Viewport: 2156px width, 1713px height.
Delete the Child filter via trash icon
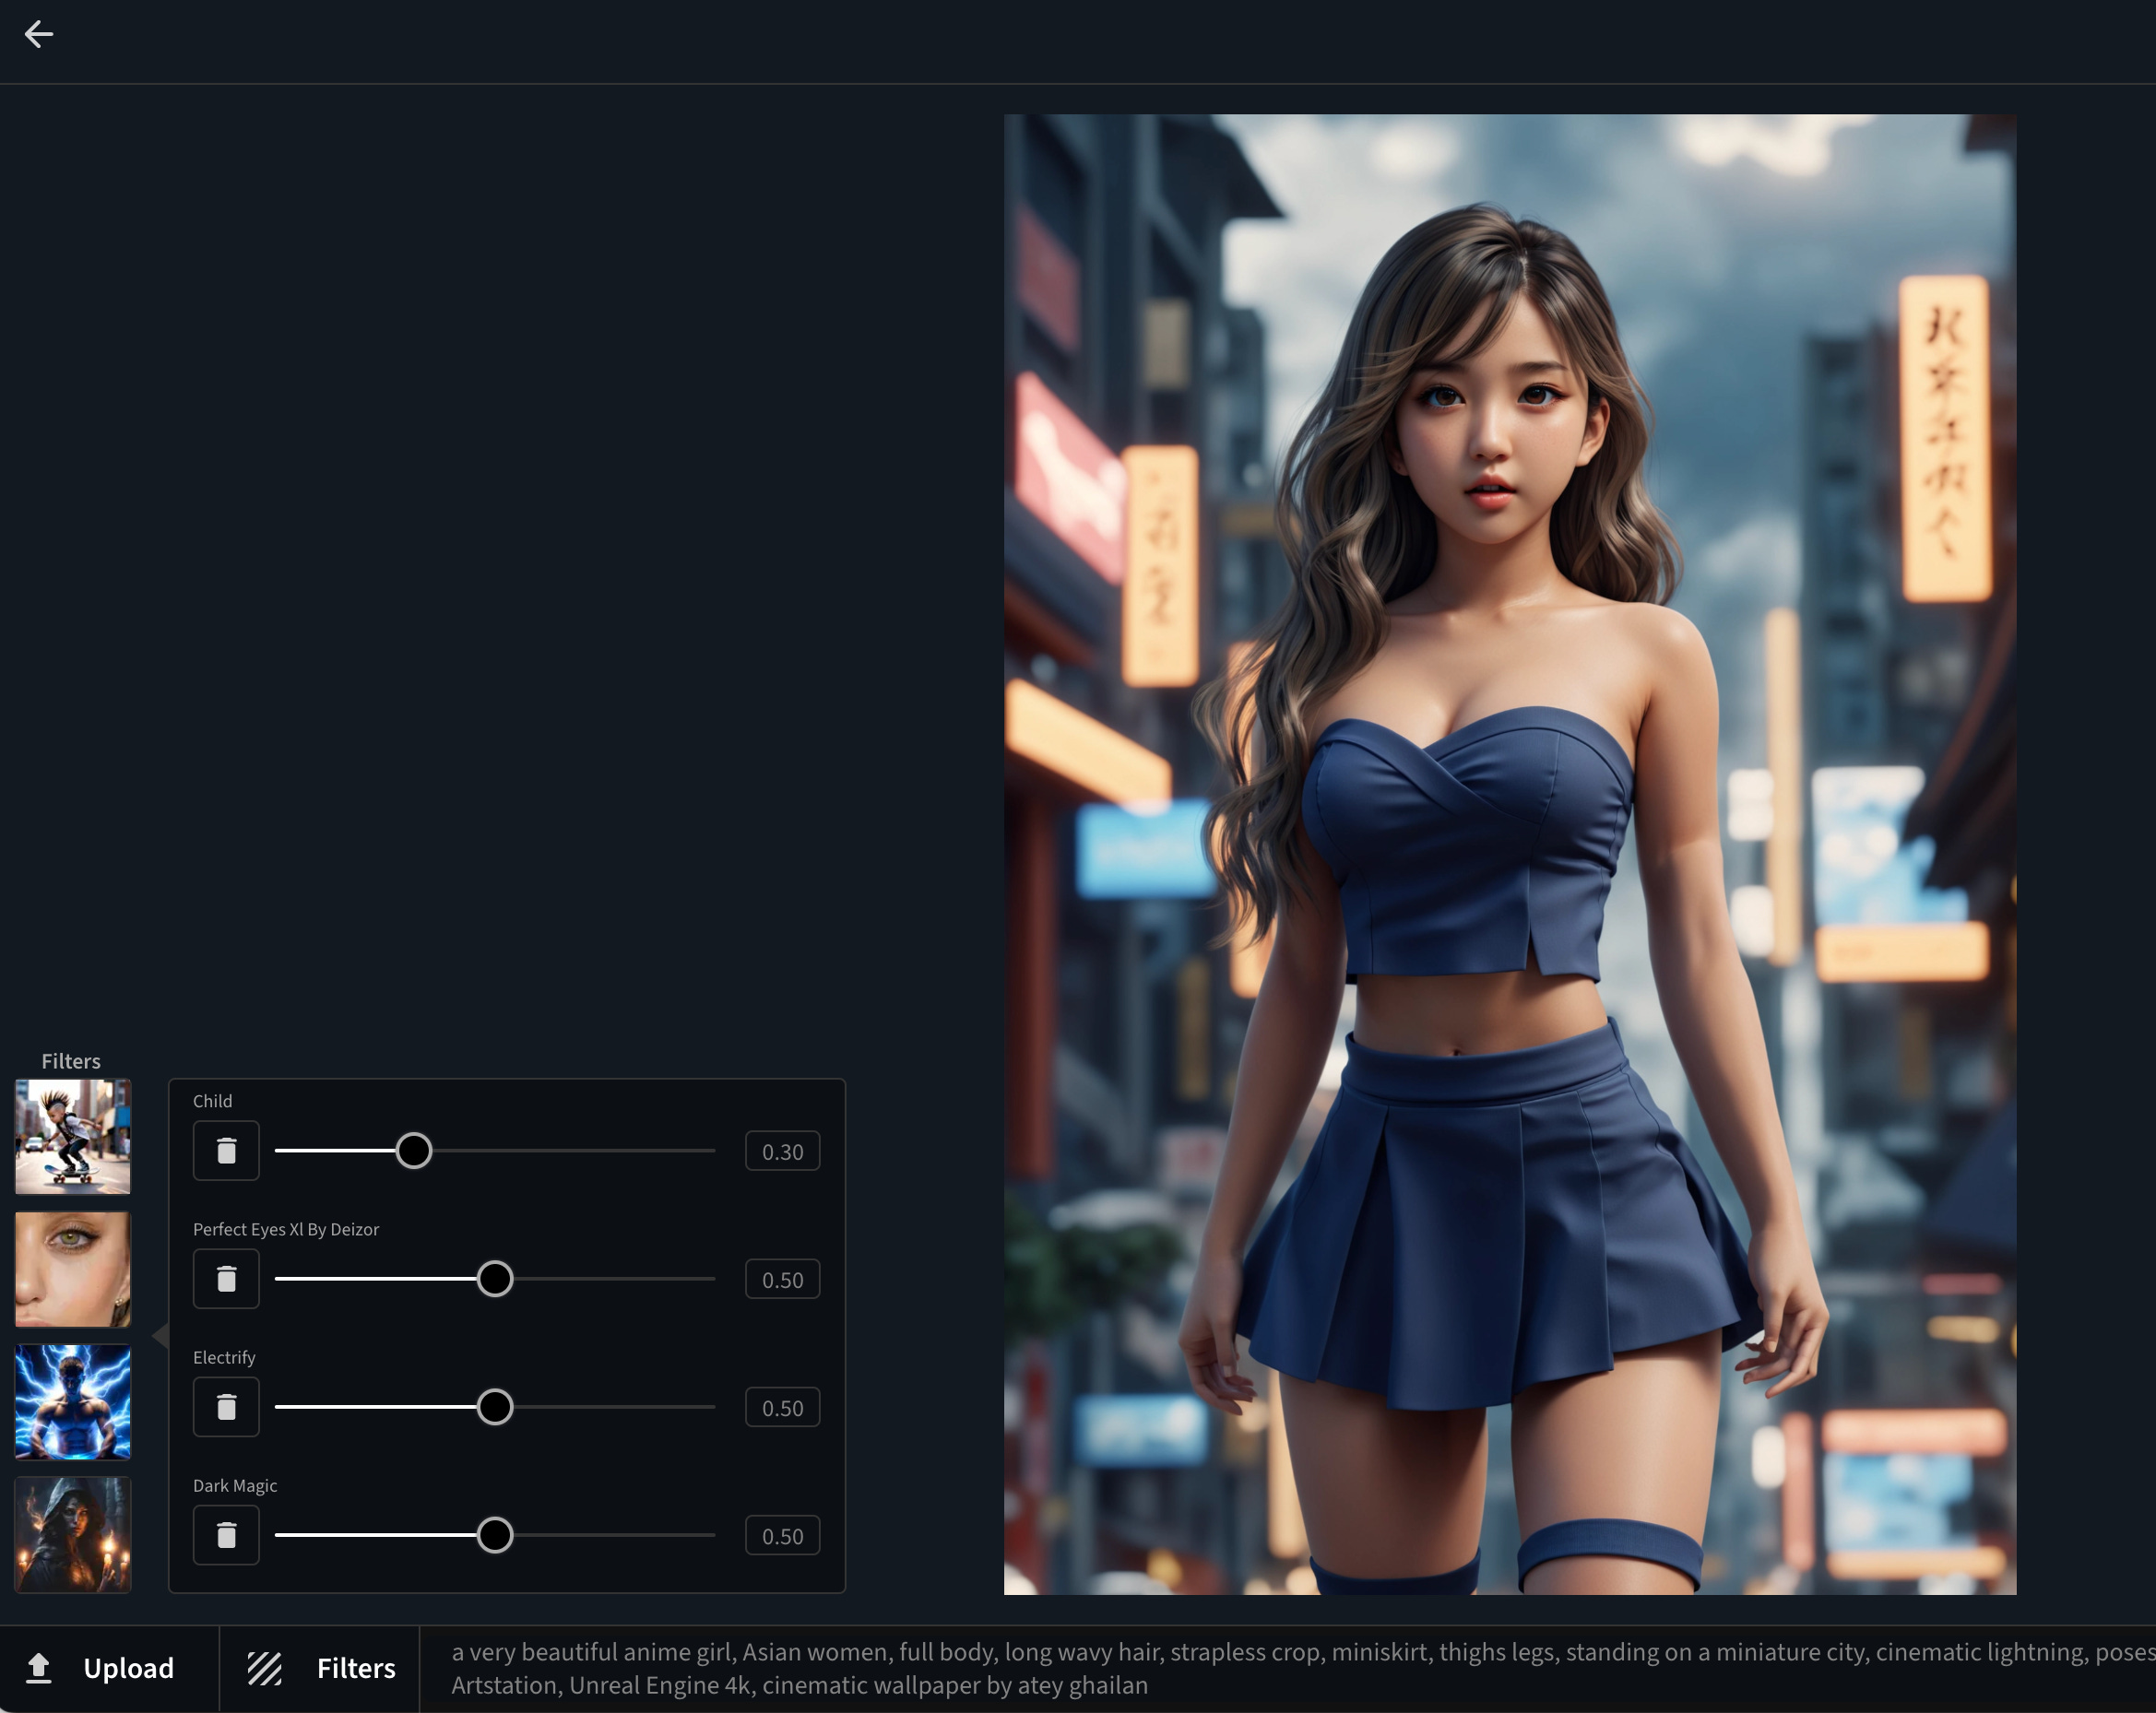click(226, 1151)
